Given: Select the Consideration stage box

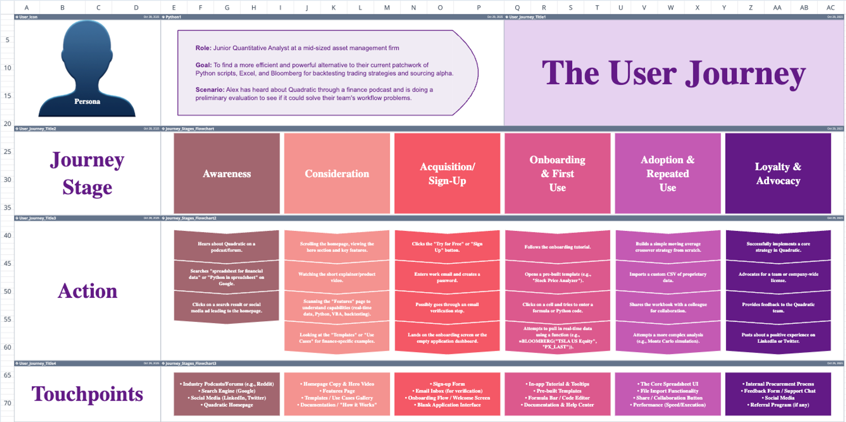Looking at the screenshot, I should 337,173.
